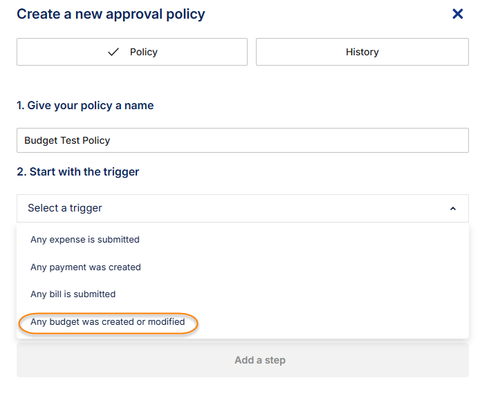480x405 pixels.
Task: Collapse the trigger list using chevron arrow
Action: click(x=453, y=208)
